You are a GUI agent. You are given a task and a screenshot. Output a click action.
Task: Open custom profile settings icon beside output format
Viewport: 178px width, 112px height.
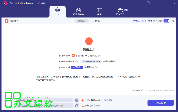[x=77, y=100]
